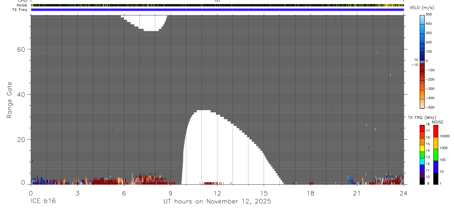Click the green segment of NOISE colorbar

coord(436,155)
